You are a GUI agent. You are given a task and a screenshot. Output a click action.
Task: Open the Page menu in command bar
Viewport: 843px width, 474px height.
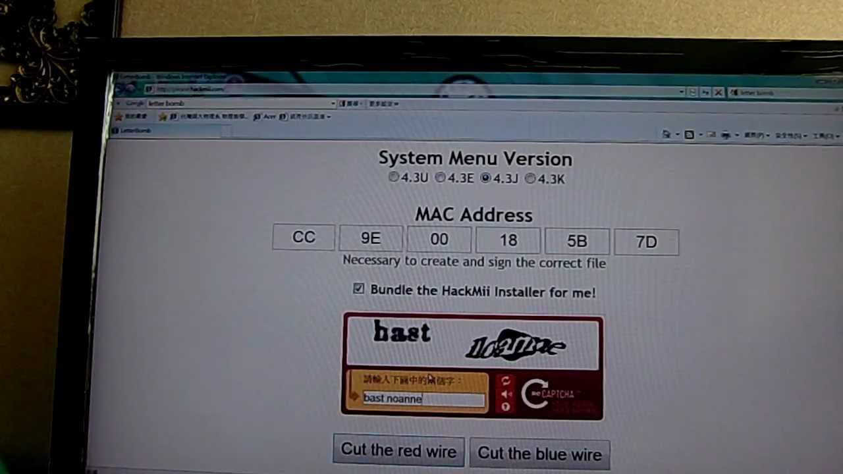[757, 136]
